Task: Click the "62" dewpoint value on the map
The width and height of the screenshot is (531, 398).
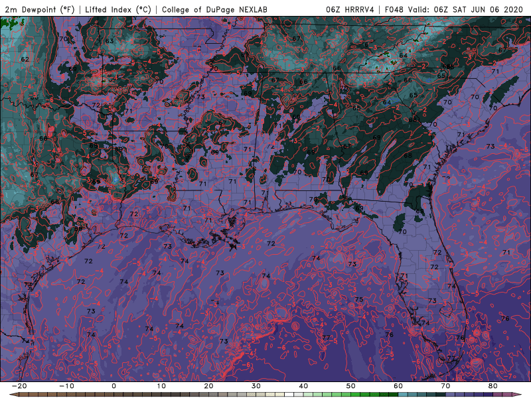Action: [25, 59]
